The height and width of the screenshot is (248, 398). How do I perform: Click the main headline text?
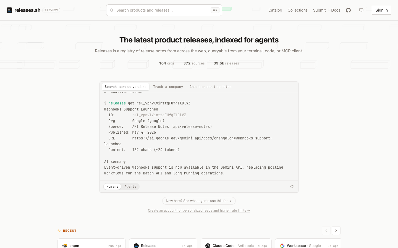click(199, 40)
